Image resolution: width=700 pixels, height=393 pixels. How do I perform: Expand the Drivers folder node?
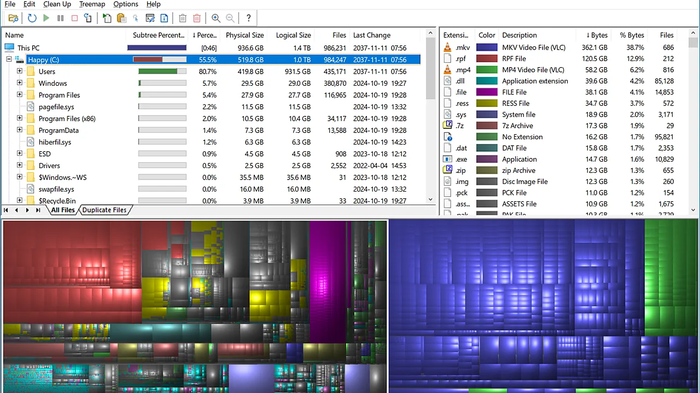tap(20, 165)
